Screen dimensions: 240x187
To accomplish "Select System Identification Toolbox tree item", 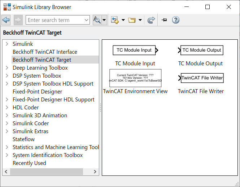I will 48,155.
